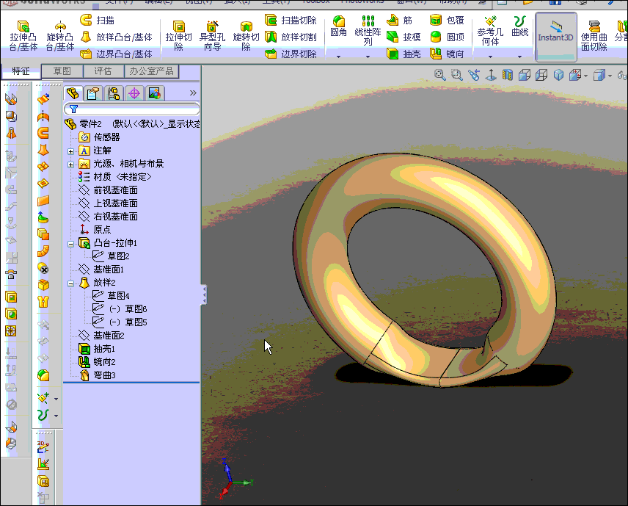
Task: Click the zoom to fit view icon
Action: coord(439,75)
